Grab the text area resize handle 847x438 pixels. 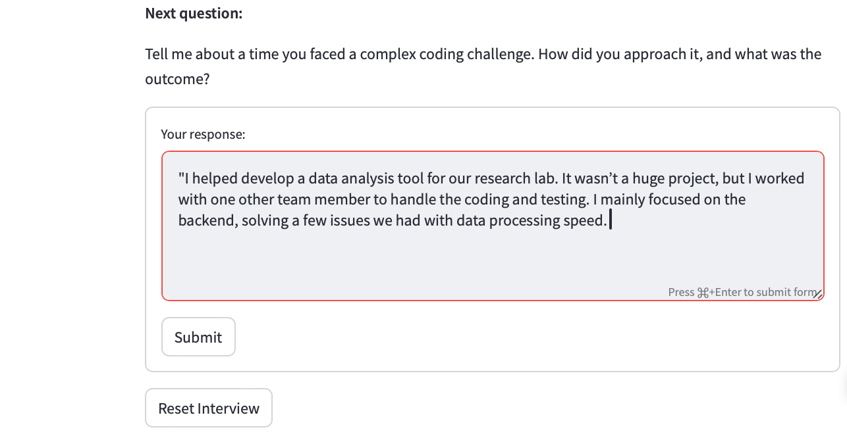pos(817,294)
